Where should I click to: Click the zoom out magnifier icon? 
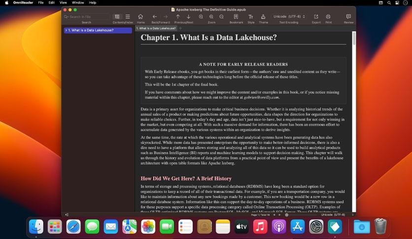pos(222,17)
